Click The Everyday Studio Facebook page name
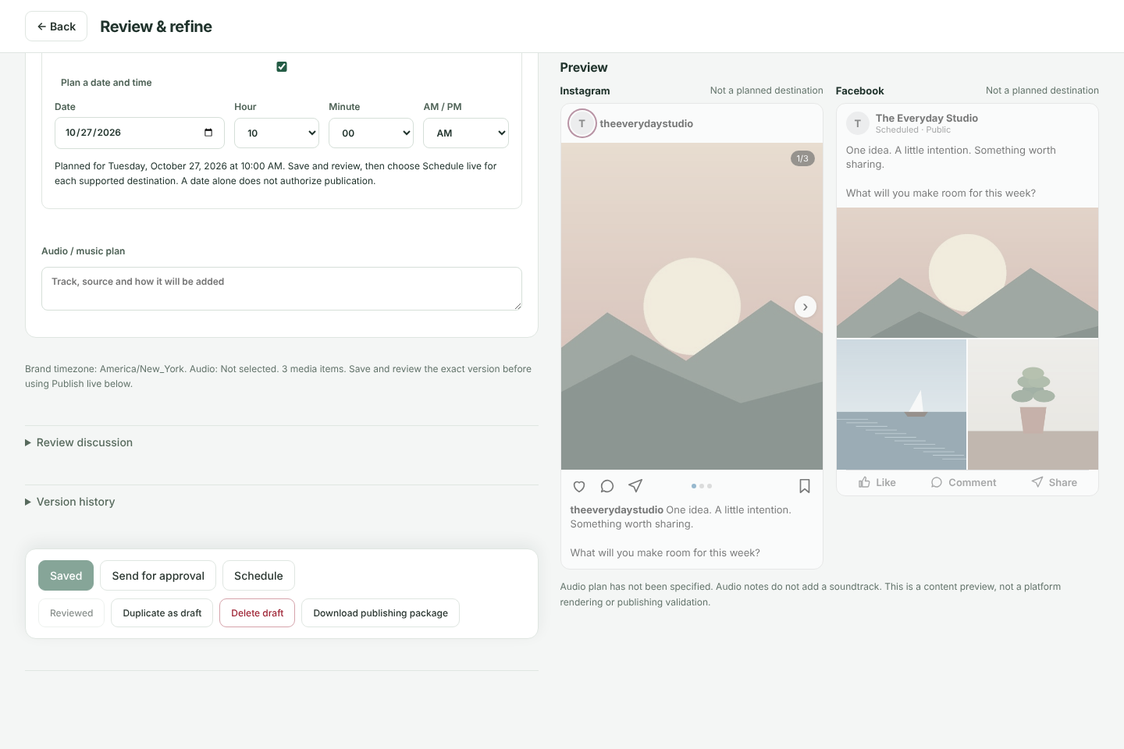 pos(927,119)
